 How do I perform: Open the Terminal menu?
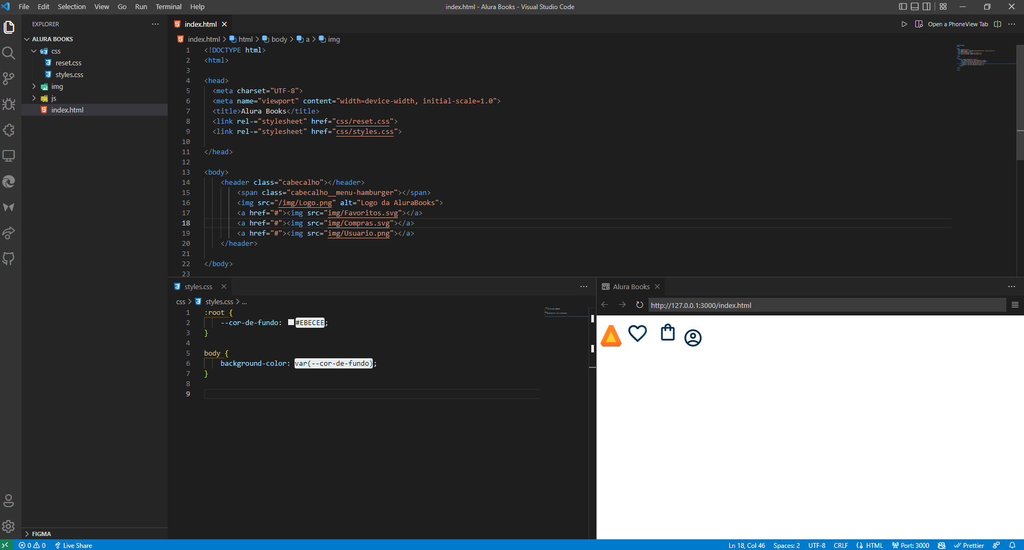pyautogui.click(x=168, y=6)
